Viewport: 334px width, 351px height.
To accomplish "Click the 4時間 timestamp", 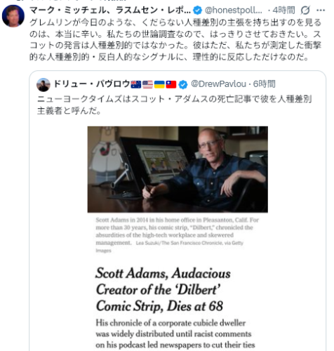I will click(283, 11).
